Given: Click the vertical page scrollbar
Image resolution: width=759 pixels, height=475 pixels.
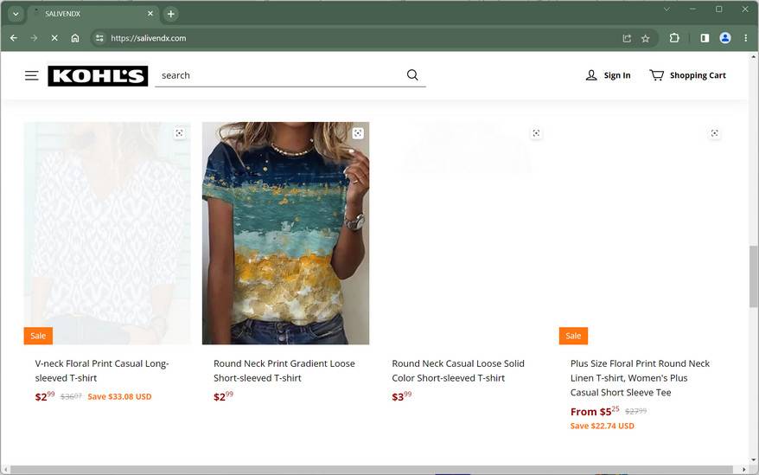Looking at the screenshot, I should [753, 277].
